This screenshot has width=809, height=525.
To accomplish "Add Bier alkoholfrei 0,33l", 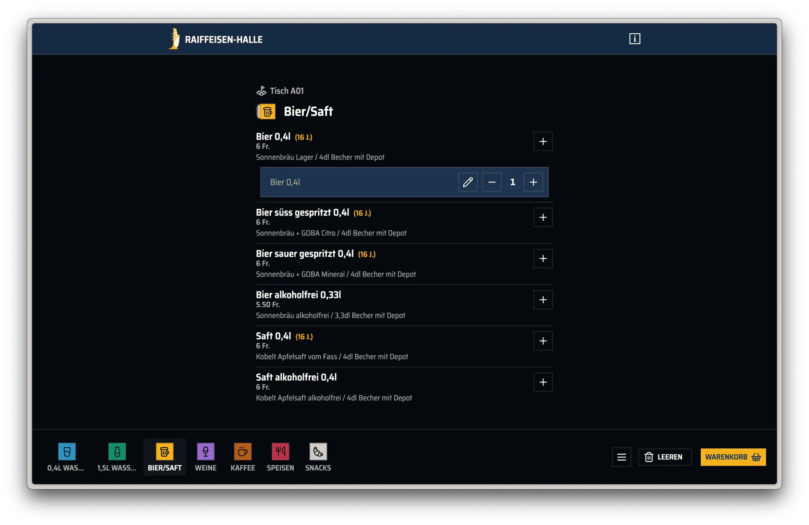I will pos(543,300).
